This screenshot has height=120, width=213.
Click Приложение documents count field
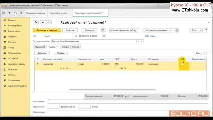[x=53, y=107]
